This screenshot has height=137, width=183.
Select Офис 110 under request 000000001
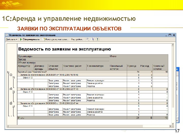[93, 78]
